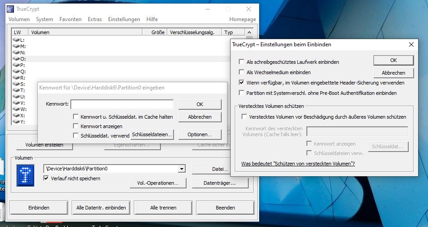Click Abbrechen in the password dialog
The image size is (428, 227).
[200, 117]
